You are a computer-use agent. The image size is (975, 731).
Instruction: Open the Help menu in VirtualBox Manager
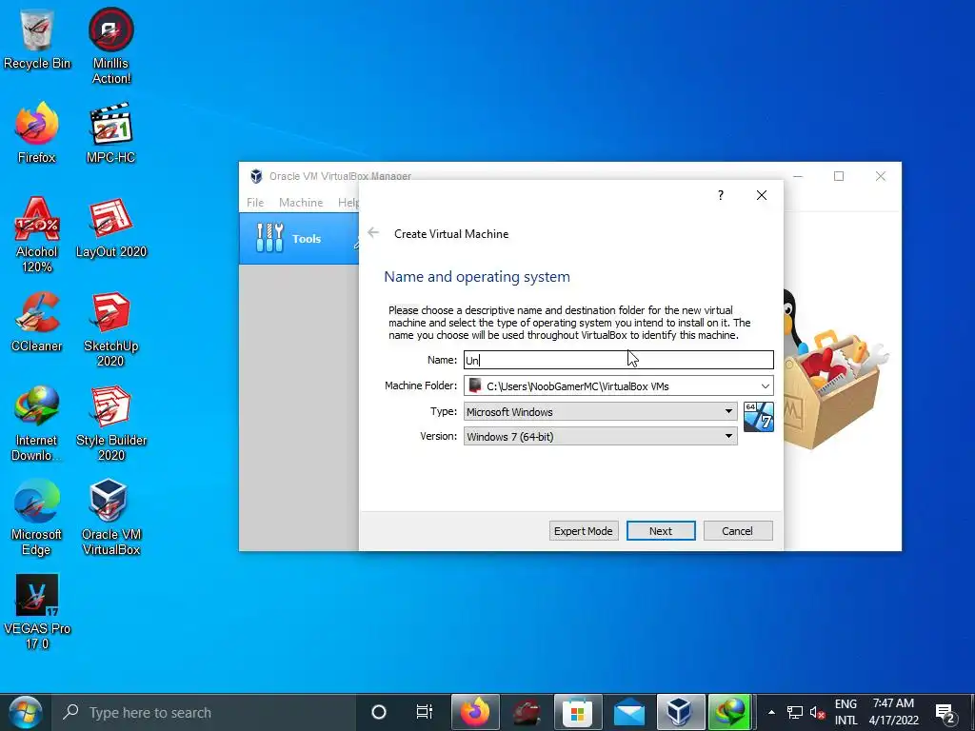coord(348,202)
